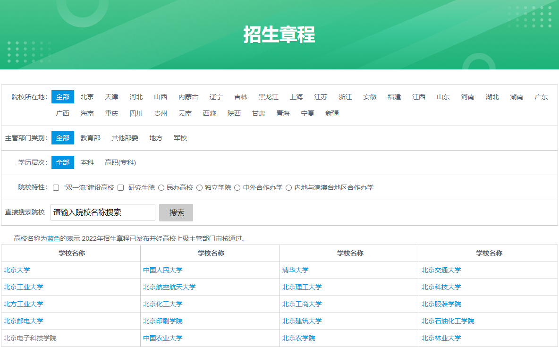Viewport: 559px width, 347px height.
Task: Choose 黑龙江 location filter
Action: pyautogui.click(x=269, y=97)
